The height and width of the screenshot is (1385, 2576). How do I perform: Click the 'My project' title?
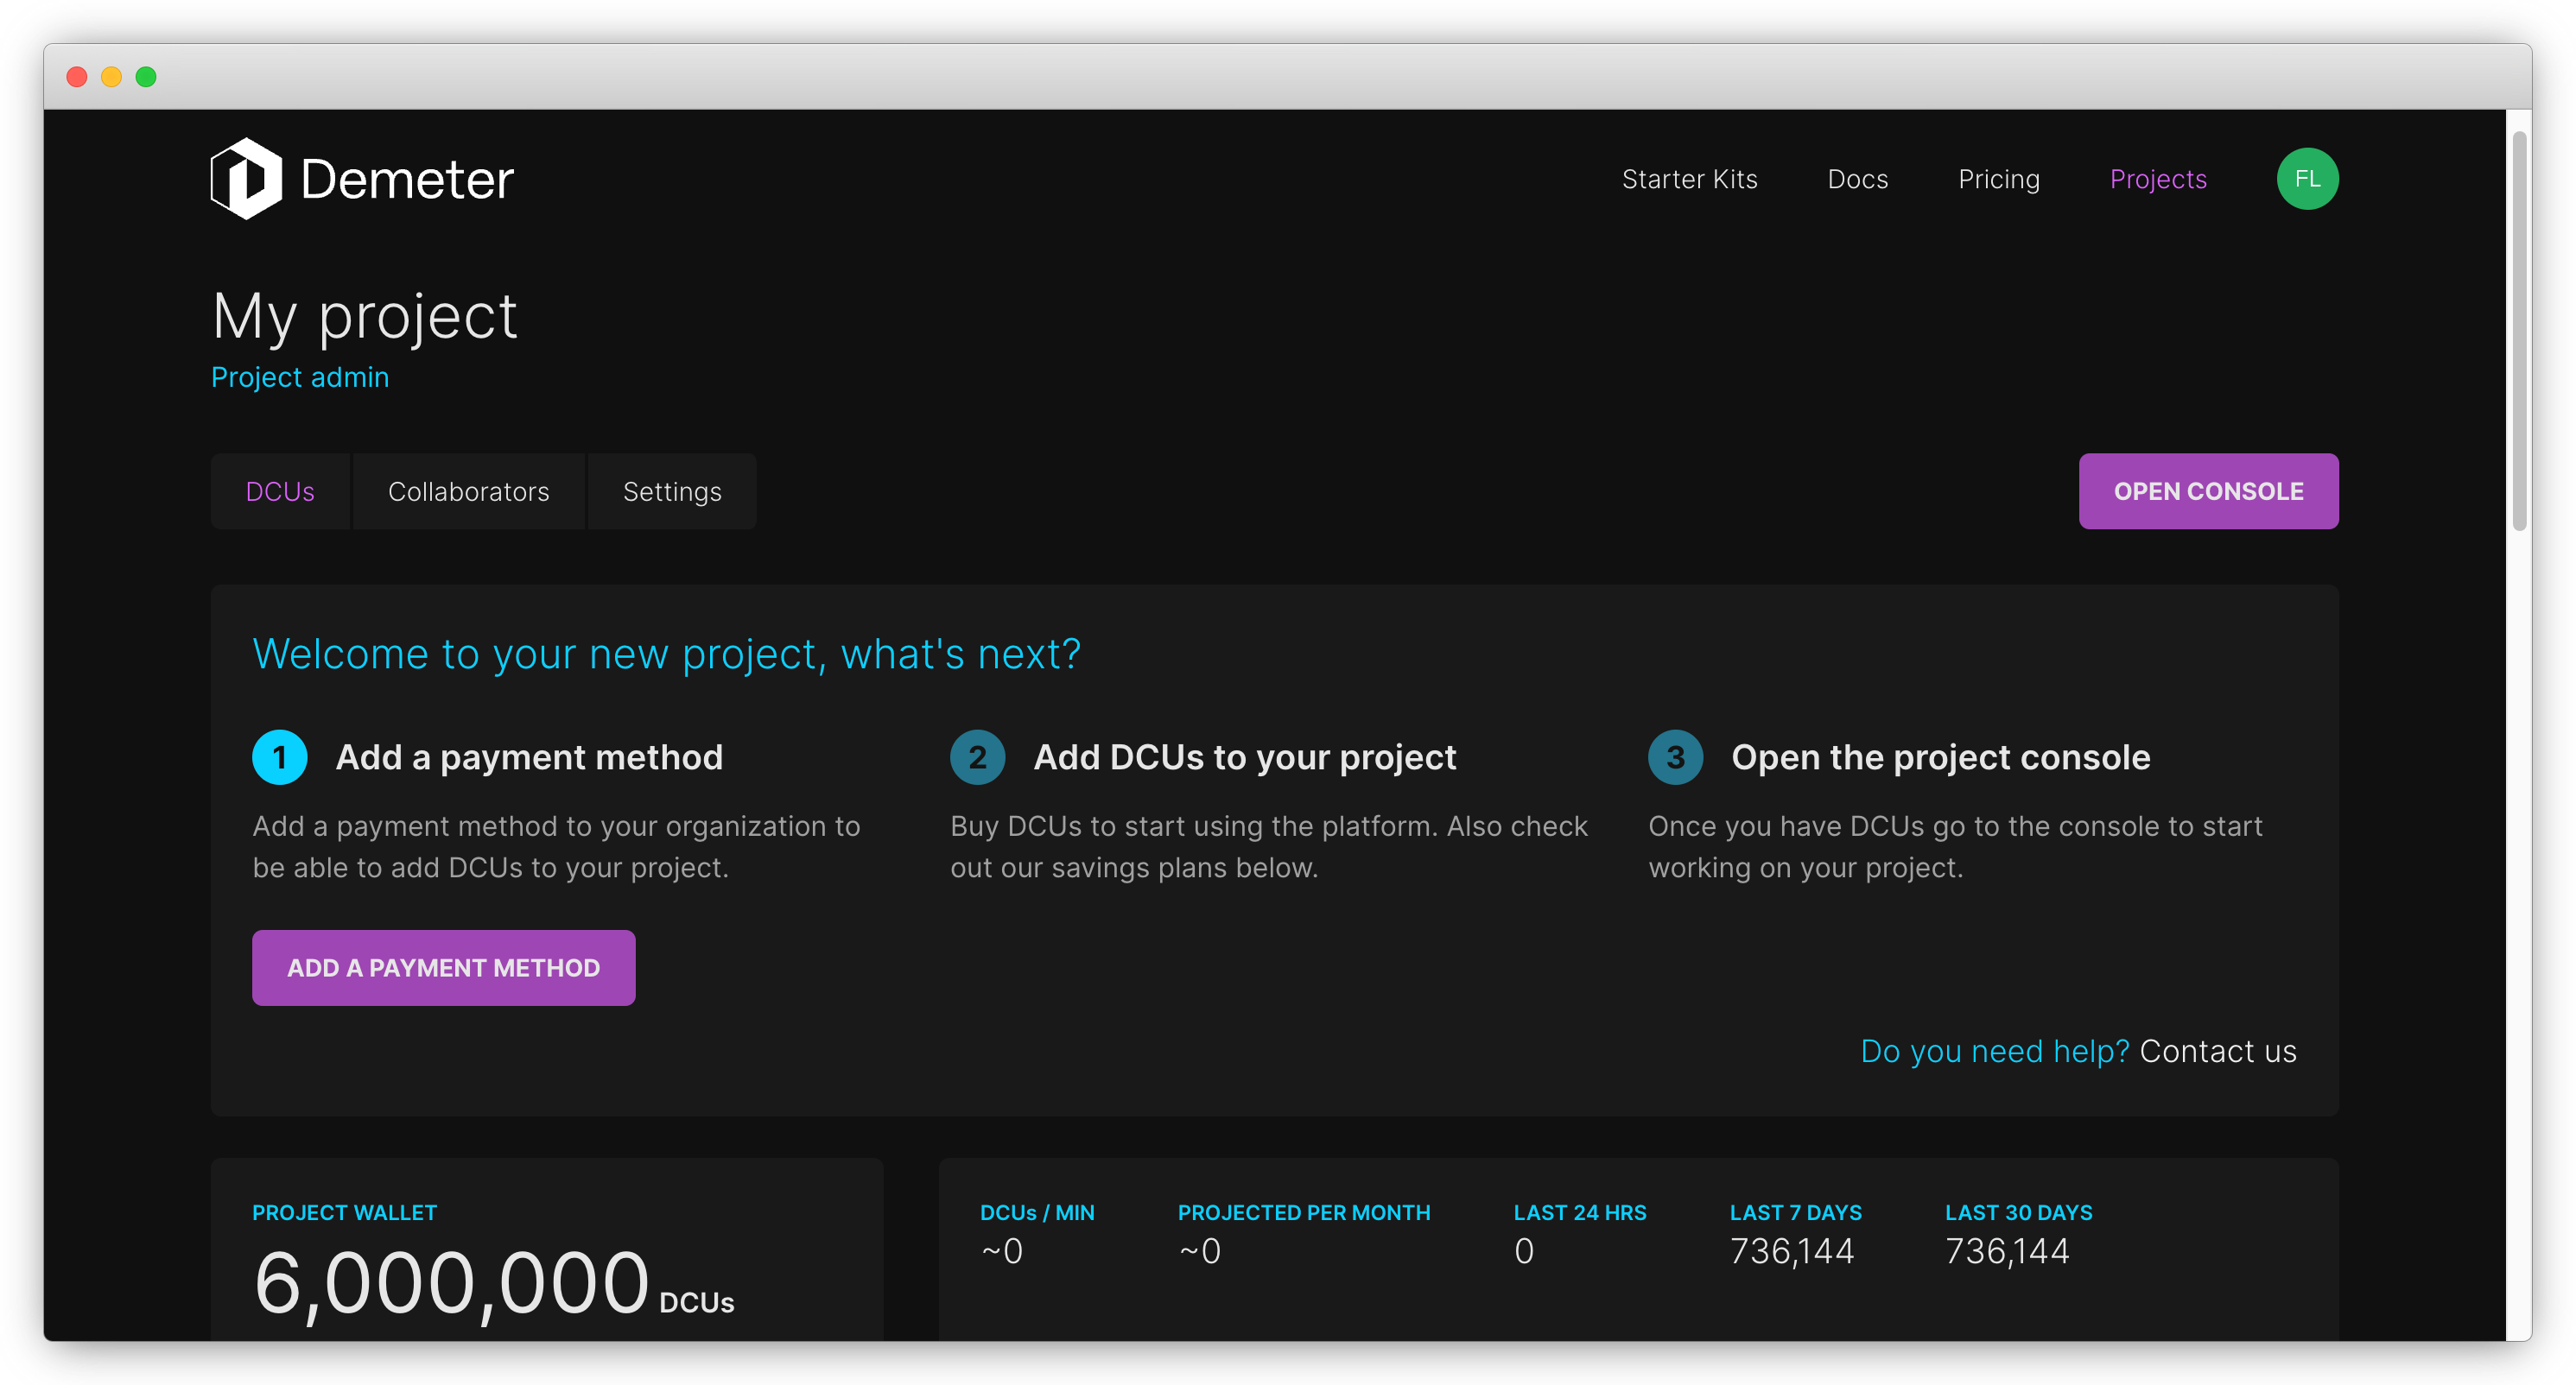coord(365,318)
